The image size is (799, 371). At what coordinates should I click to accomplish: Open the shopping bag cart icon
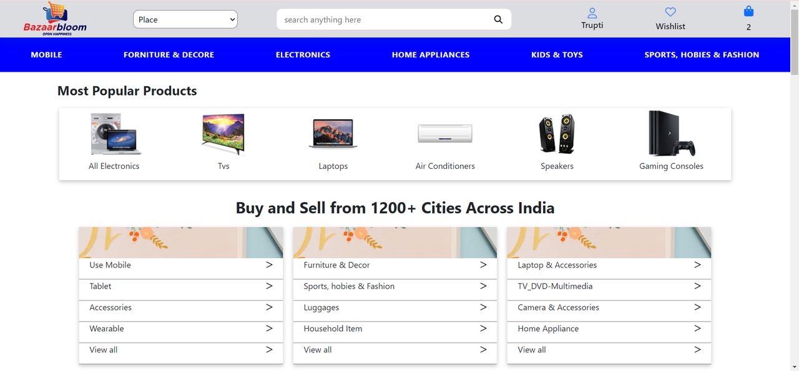(x=748, y=11)
